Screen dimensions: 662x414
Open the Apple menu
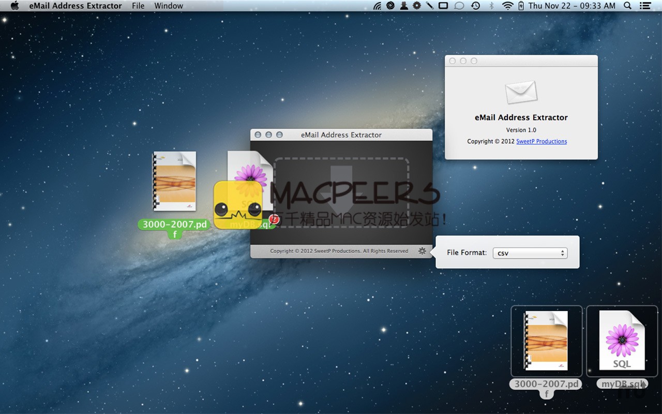14,6
